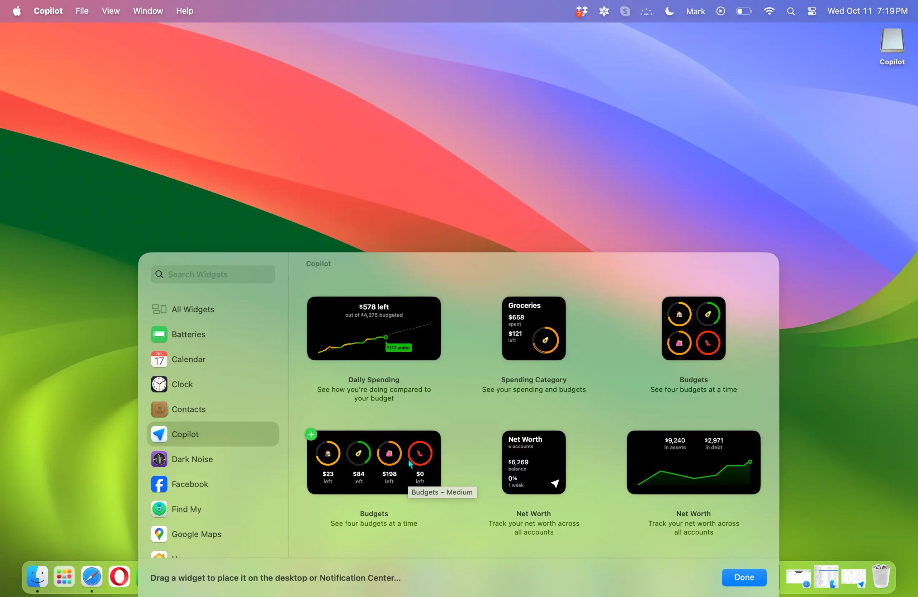Screen dimensions: 918x597
Task: Select Clock in widget sidebar
Action: pos(213,384)
